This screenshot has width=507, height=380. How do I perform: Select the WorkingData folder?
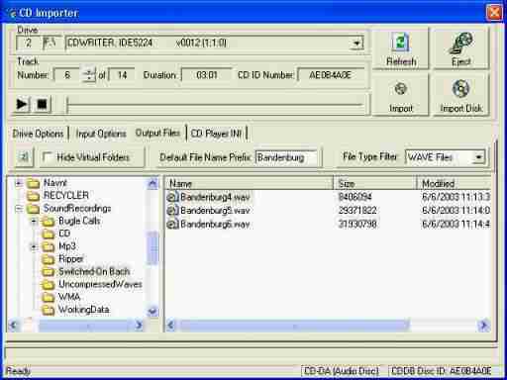[83, 310]
